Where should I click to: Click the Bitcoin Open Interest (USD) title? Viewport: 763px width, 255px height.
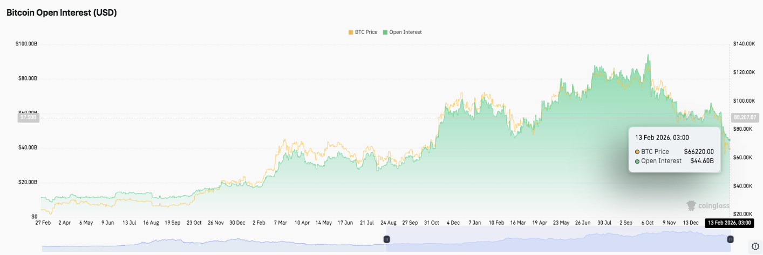pyautogui.click(x=62, y=13)
